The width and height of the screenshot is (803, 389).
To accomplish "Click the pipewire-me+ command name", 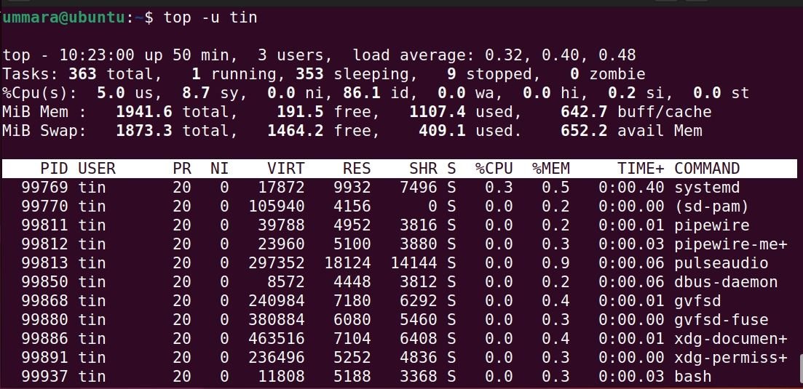I will point(731,244).
